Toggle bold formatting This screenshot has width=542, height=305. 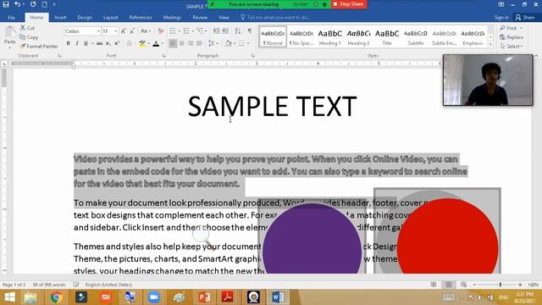tap(68, 43)
